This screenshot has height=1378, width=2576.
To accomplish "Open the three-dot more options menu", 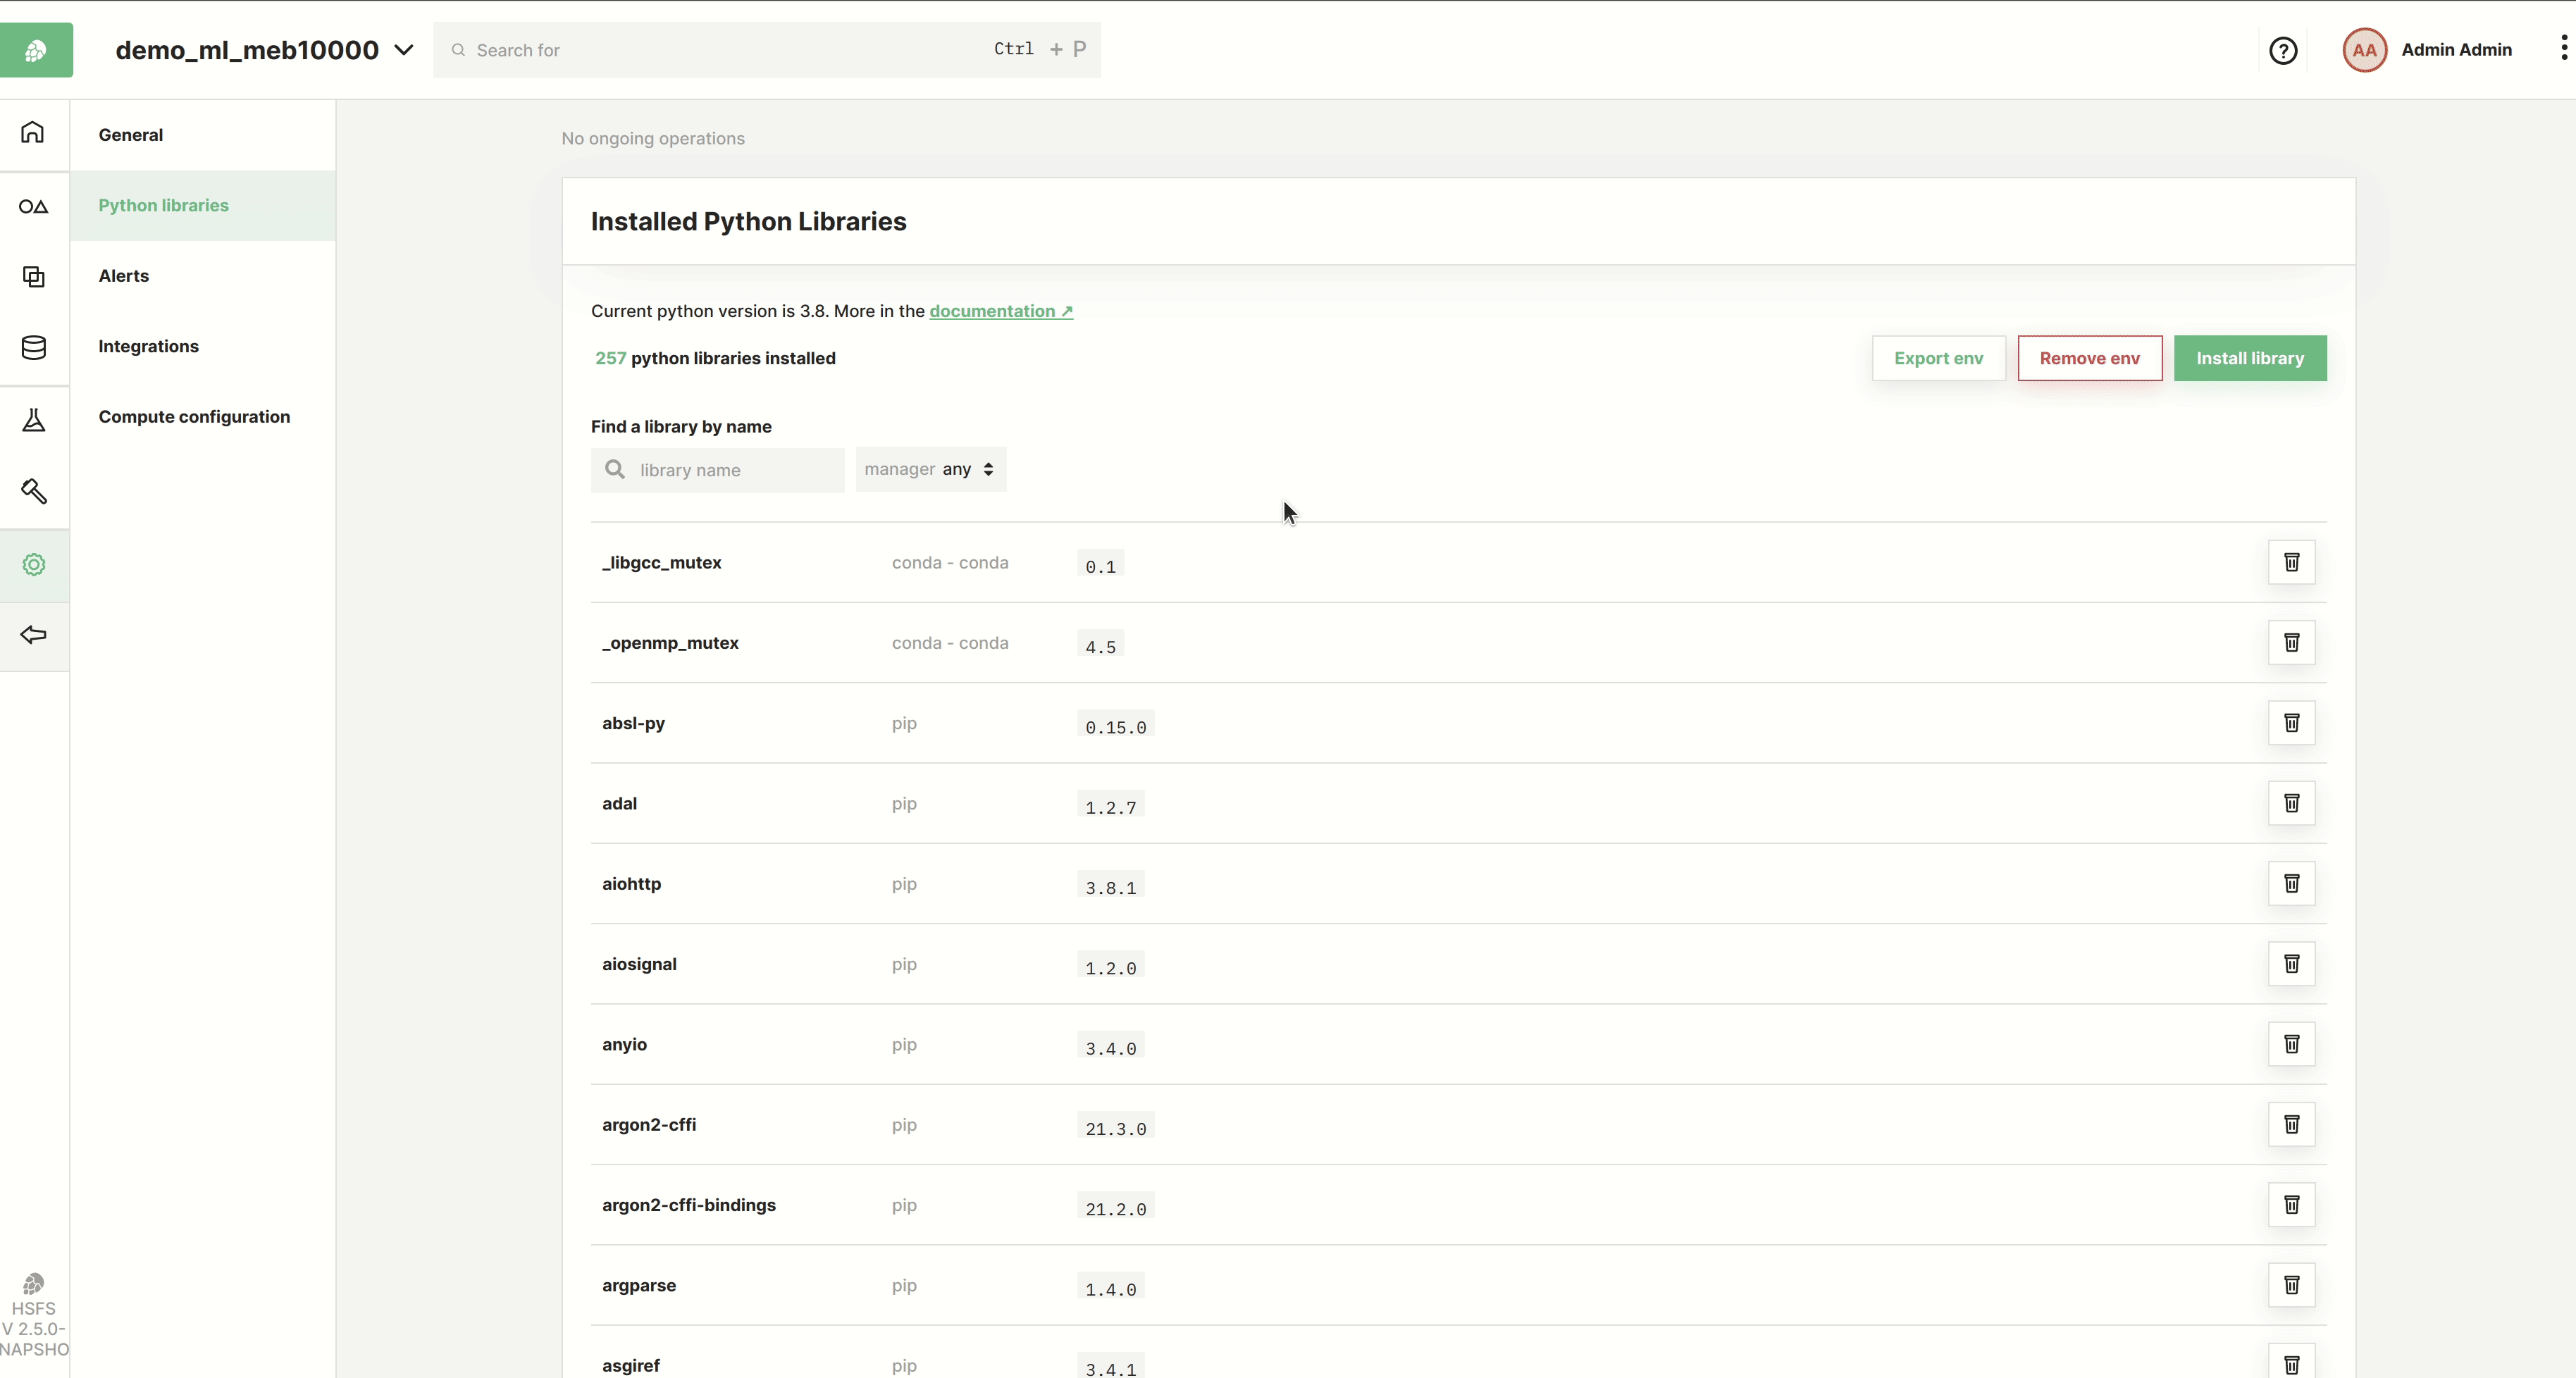I will (x=2564, y=48).
